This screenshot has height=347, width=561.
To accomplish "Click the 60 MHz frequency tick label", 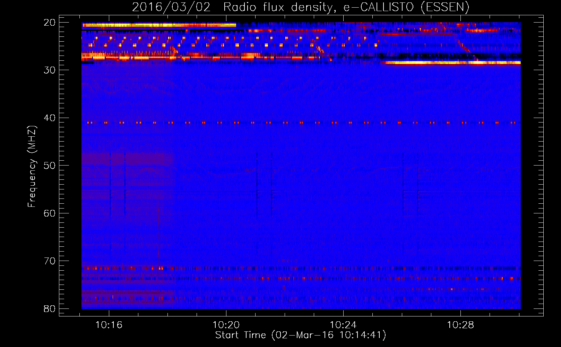I will click(x=50, y=213).
